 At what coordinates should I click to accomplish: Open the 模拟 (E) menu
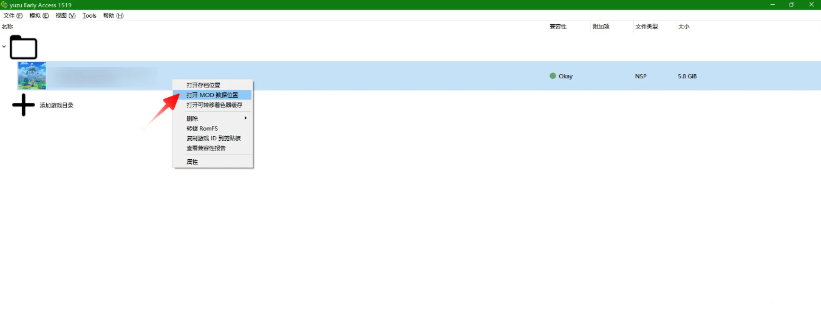tap(39, 16)
